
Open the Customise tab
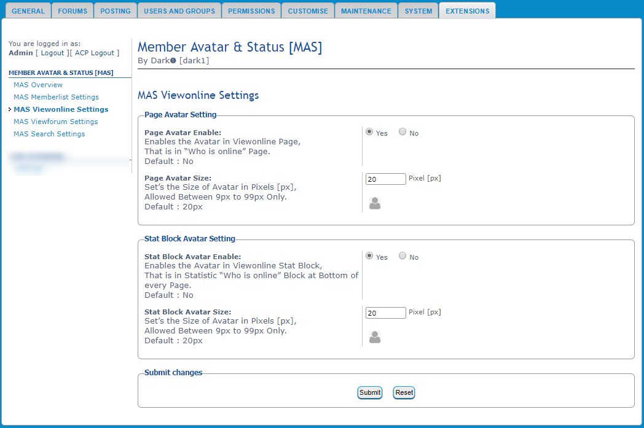coord(308,11)
